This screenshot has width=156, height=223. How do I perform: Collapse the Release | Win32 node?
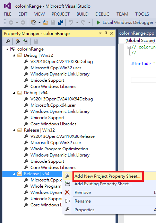14,130
